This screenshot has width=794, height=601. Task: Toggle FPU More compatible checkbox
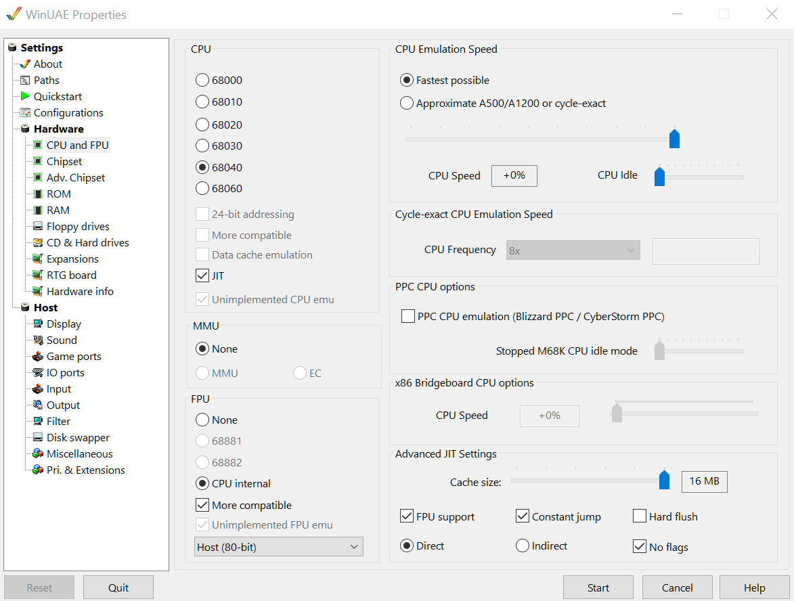point(202,505)
